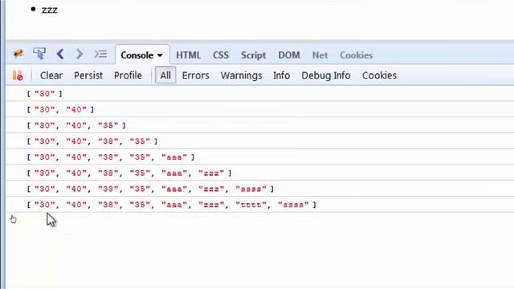Go forward using right arrow icon

80,54
